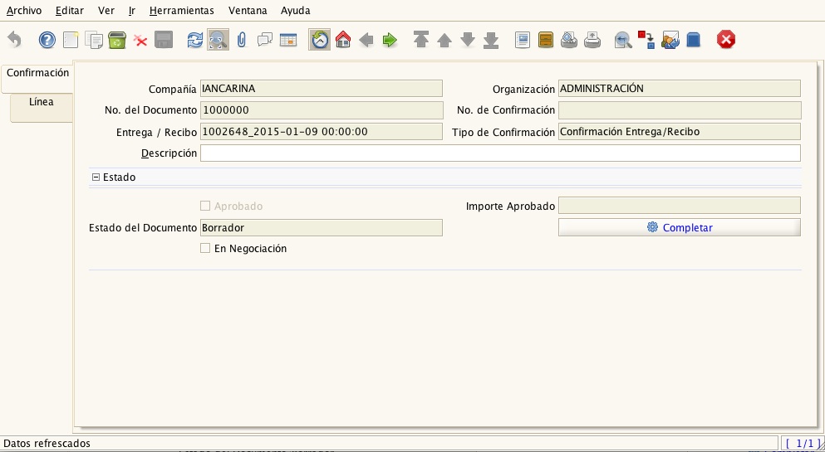Open archived documents via the cabinet icon
The image size is (825, 452).
point(546,40)
